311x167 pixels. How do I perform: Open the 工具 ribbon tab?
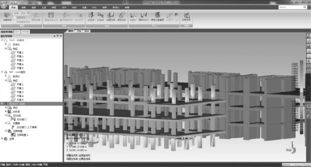click(x=44, y=8)
